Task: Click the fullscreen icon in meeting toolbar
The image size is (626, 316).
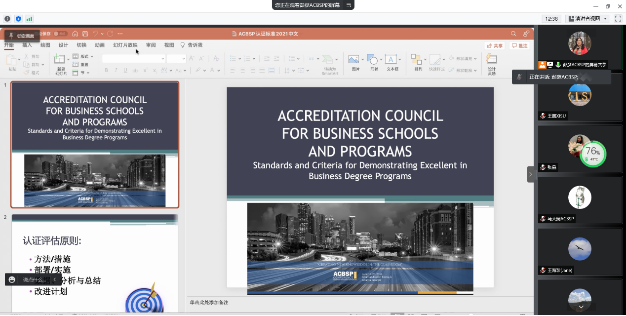Action: (x=618, y=19)
